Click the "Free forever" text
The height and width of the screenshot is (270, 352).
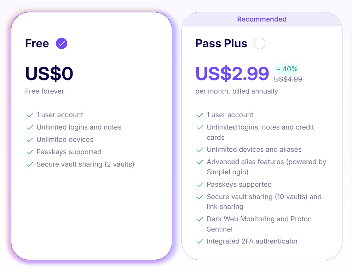[x=45, y=91]
